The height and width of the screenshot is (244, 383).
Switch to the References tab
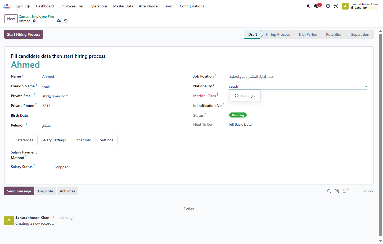coord(24,140)
